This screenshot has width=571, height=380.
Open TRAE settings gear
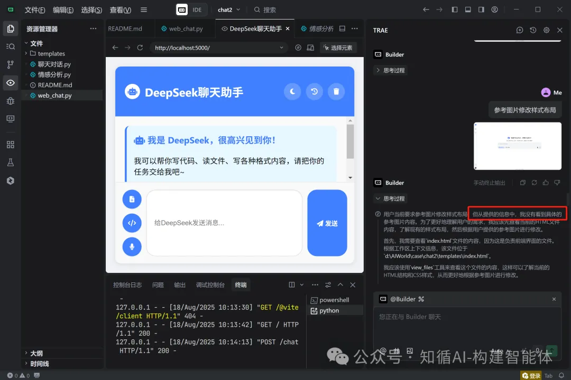coord(546,30)
